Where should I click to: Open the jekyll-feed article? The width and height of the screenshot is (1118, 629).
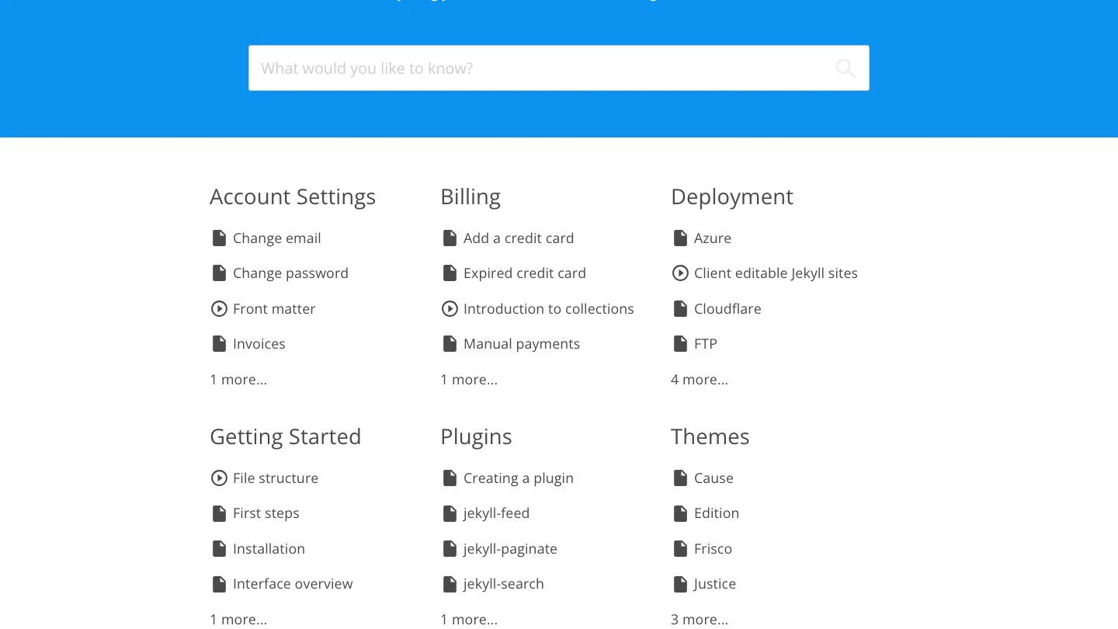pyautogui.click(x=496, y=513)
